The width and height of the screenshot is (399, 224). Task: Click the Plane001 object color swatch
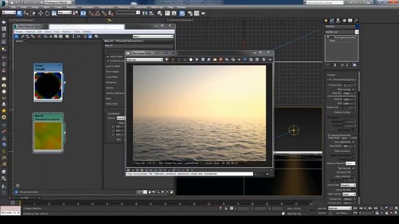pyautogui.click(x=357, y=26)
